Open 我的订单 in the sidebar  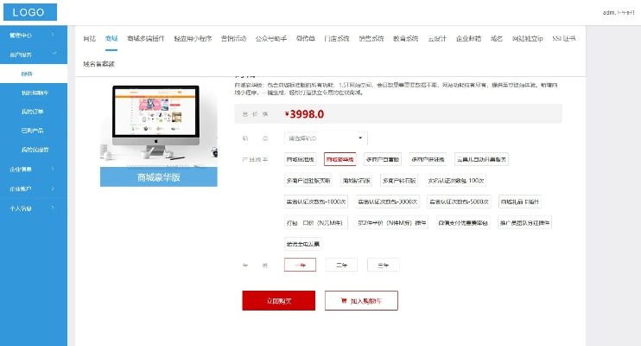click(x=33, y=112)
